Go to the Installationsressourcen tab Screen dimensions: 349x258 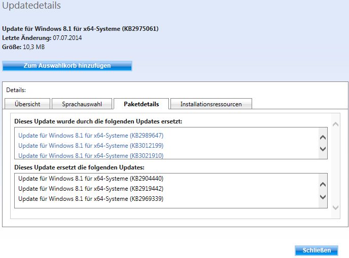[x=211, y=104]
